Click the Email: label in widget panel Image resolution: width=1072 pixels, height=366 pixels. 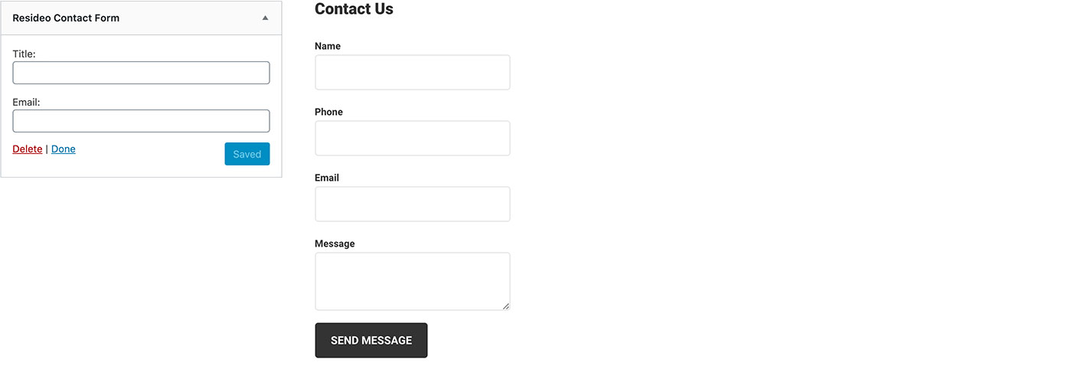(x=27, y=102)
